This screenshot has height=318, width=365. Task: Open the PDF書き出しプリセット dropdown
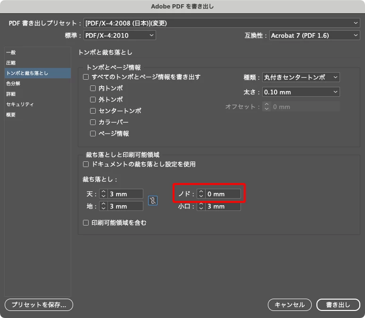tap(222, 23)
